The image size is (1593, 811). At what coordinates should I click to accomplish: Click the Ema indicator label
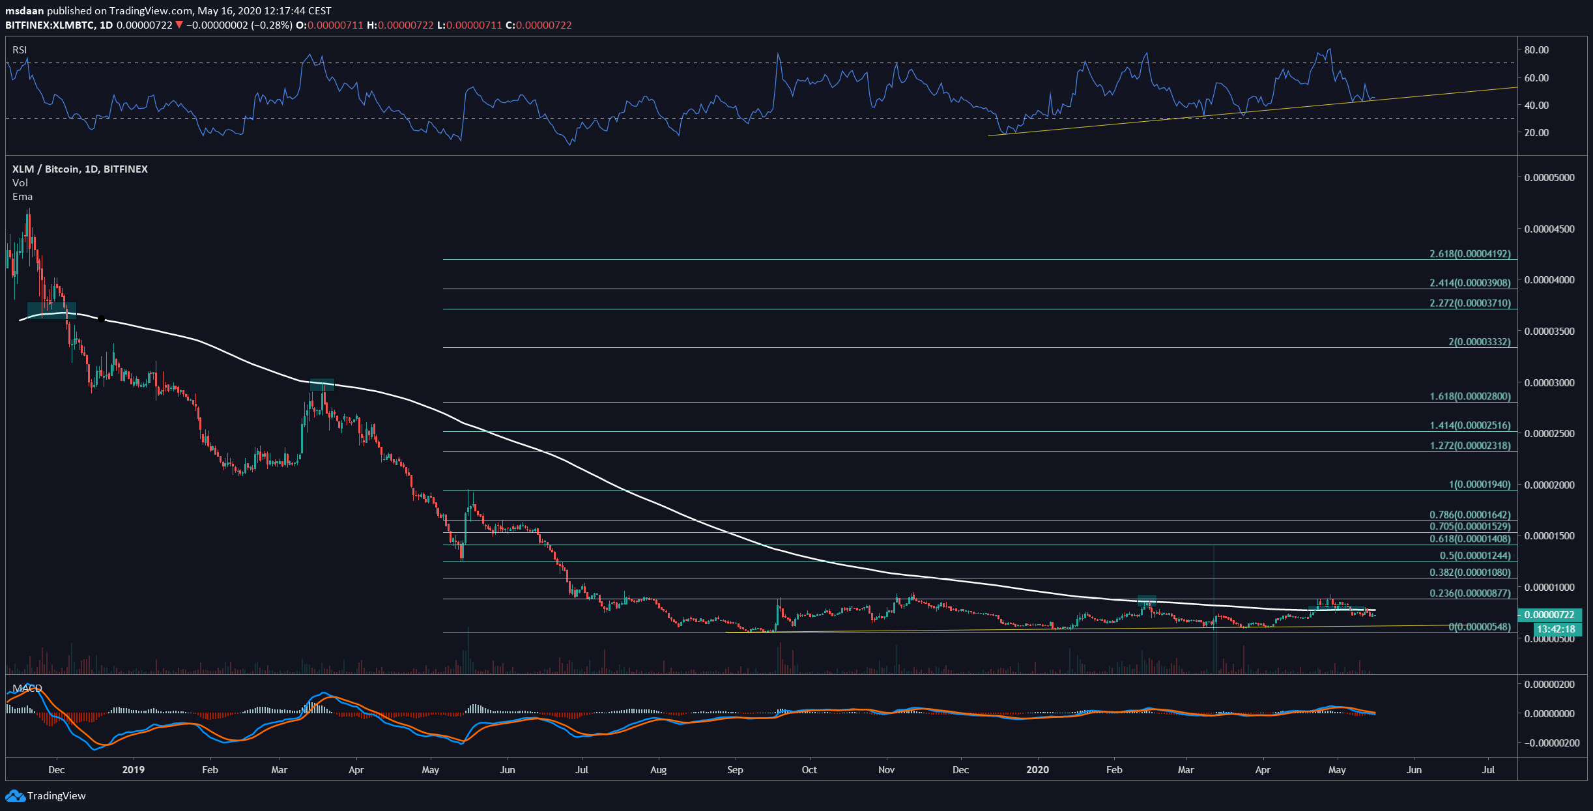point(22,197)
